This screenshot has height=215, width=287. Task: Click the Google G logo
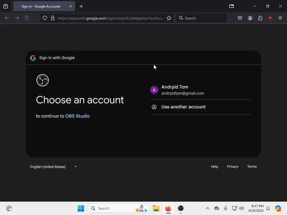[x=33, y=58]
